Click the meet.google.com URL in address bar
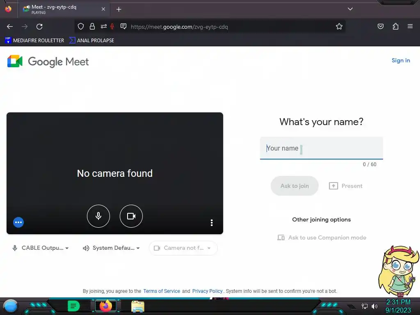This screenshot has width=420, height=315. [179, 27]
